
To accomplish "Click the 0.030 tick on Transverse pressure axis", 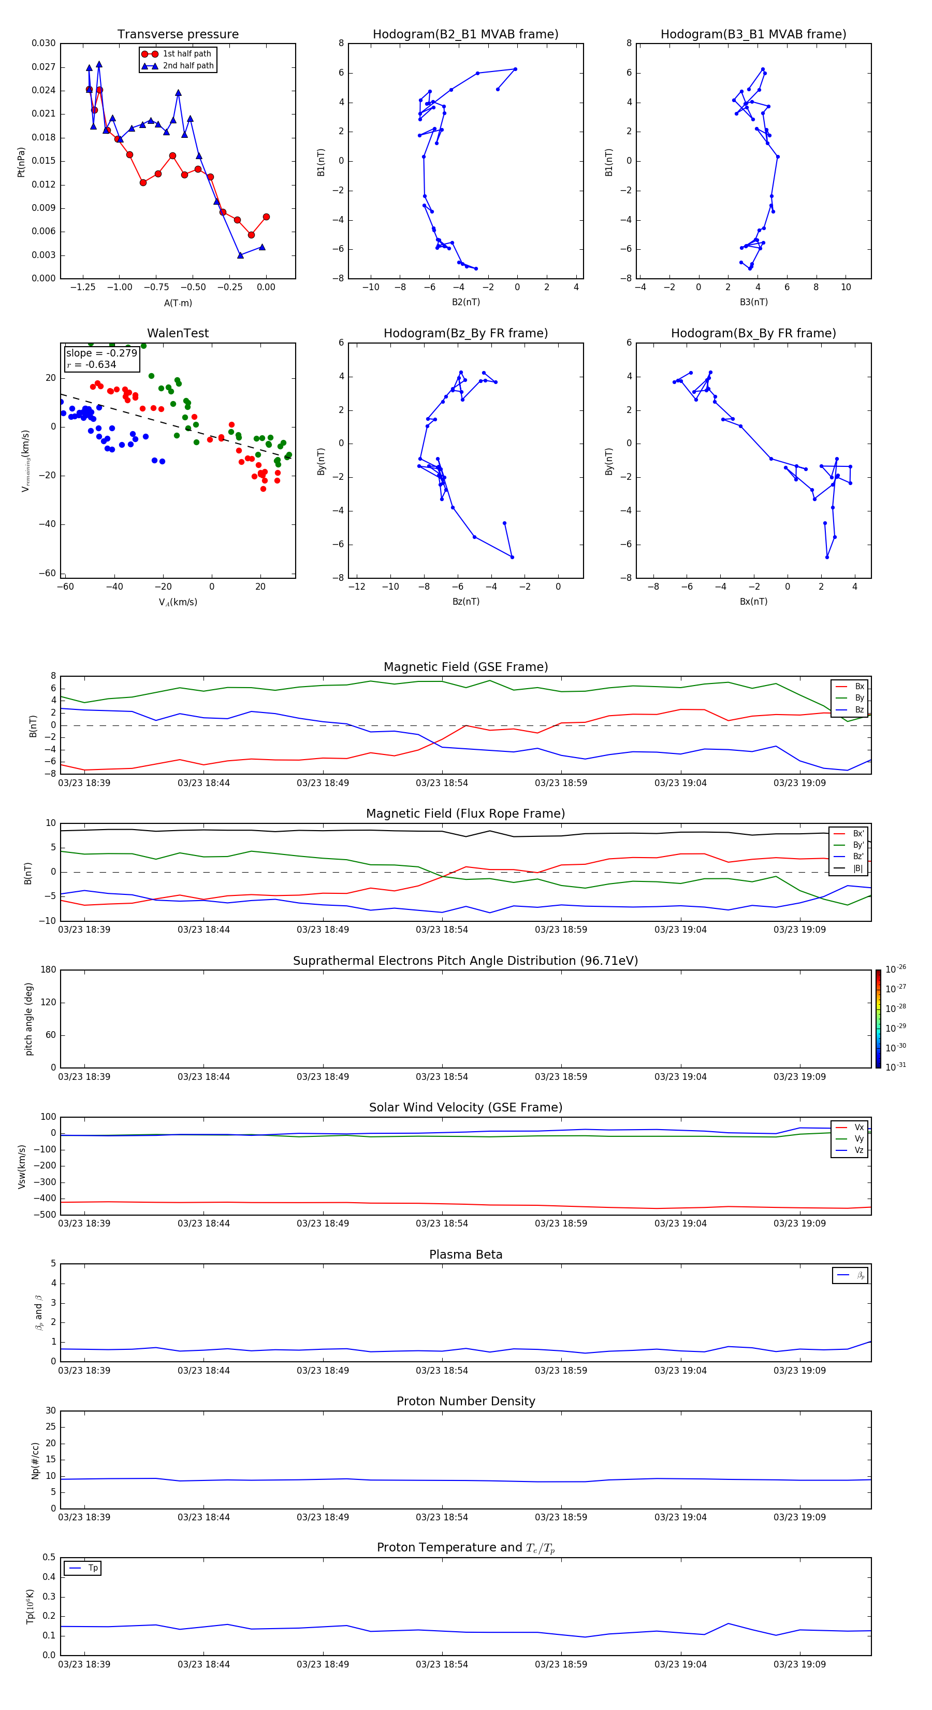I will tap(43, 44).
